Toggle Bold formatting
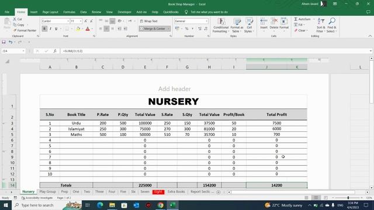374x210 pixels. point(44,29)
